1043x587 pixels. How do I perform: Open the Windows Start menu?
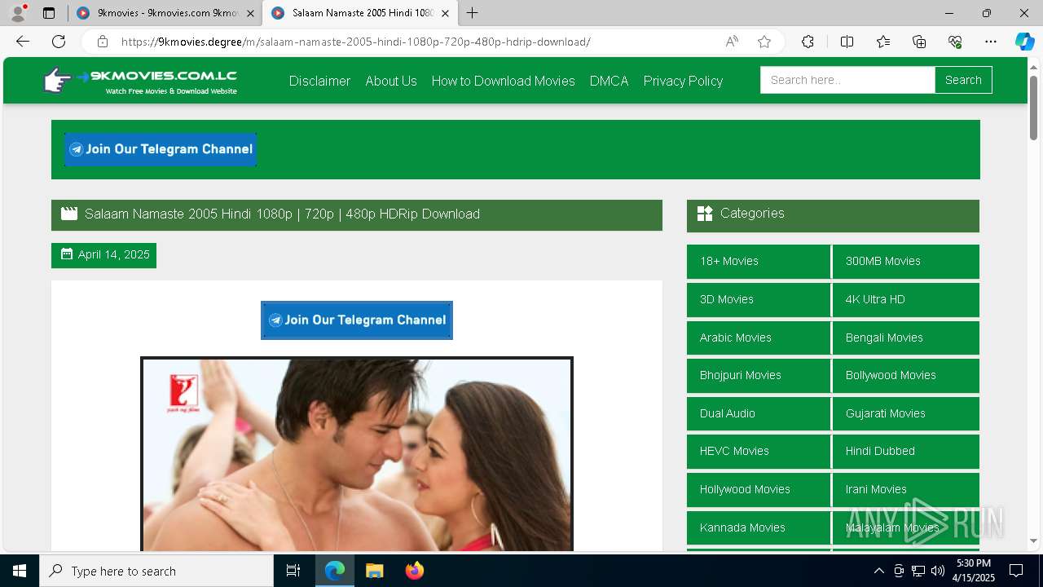click(20, 571)
